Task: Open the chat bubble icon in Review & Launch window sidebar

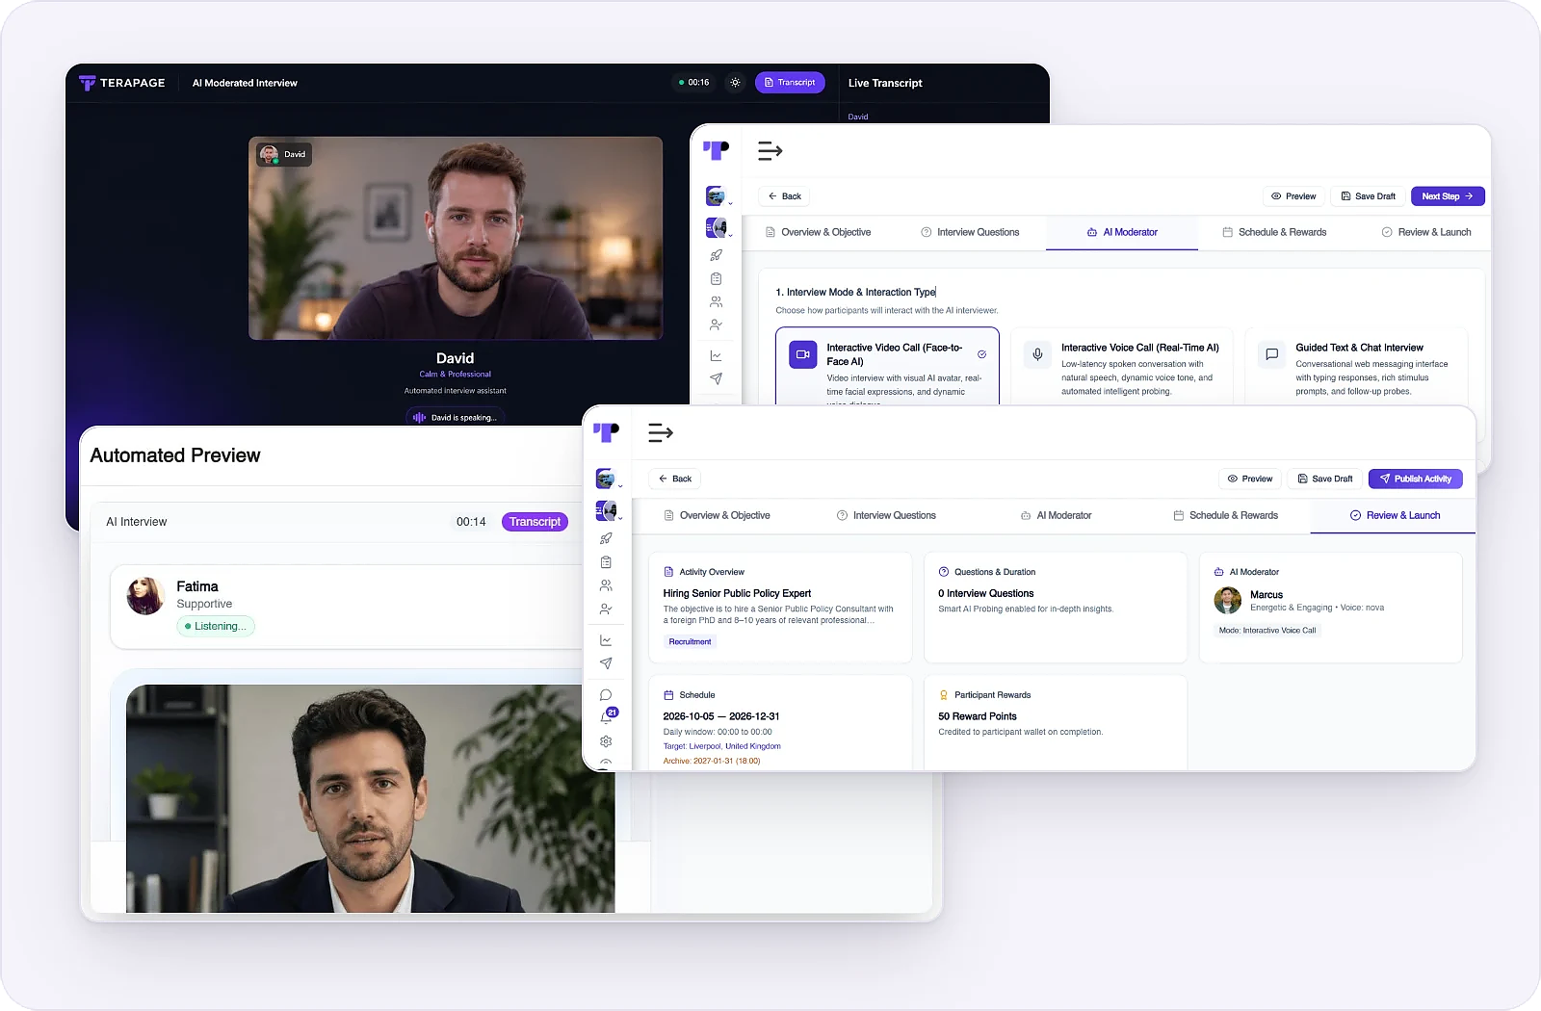Action: point(606,695)
